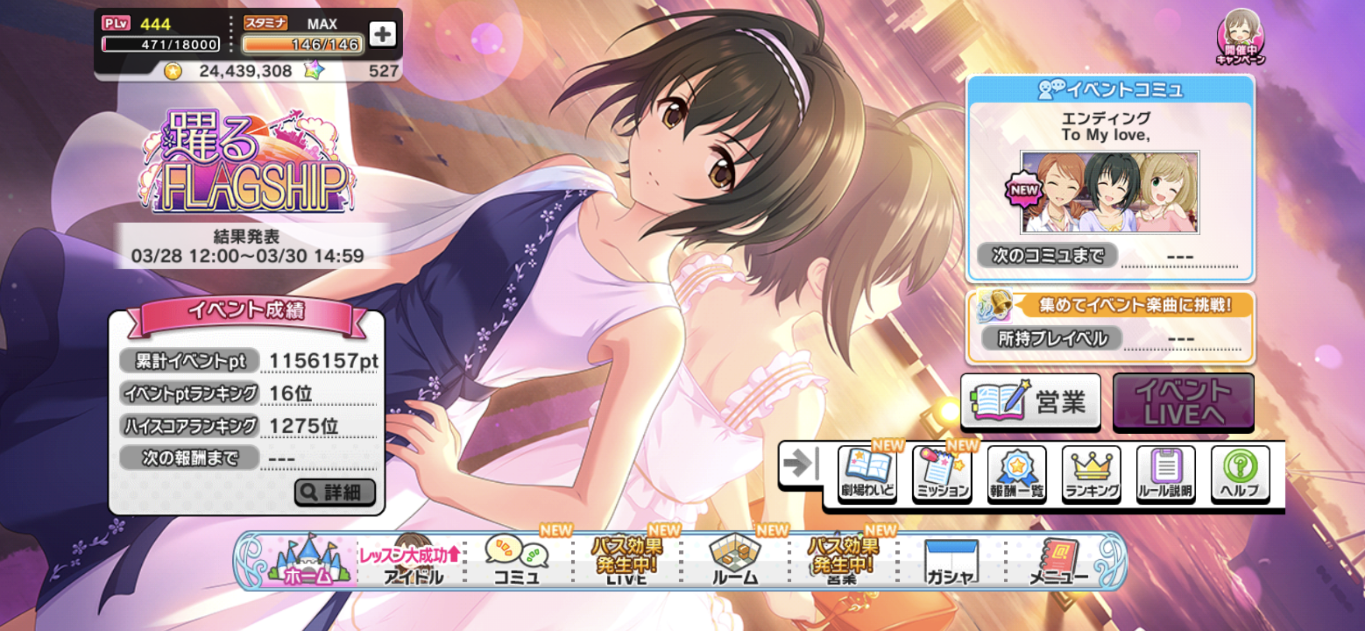Screen dimensions: 1365x631
Task: Click the 1156157pt event points value
Action: point(323,361)
